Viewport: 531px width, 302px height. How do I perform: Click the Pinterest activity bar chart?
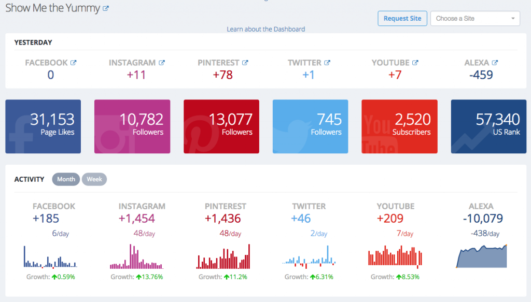pos(223,256)
